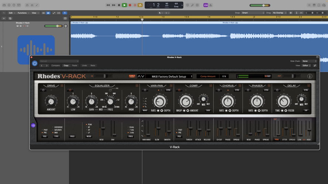Screen dimensions: 328x184
Task: Start playback with the green Play button
Action: click(124, 5)
